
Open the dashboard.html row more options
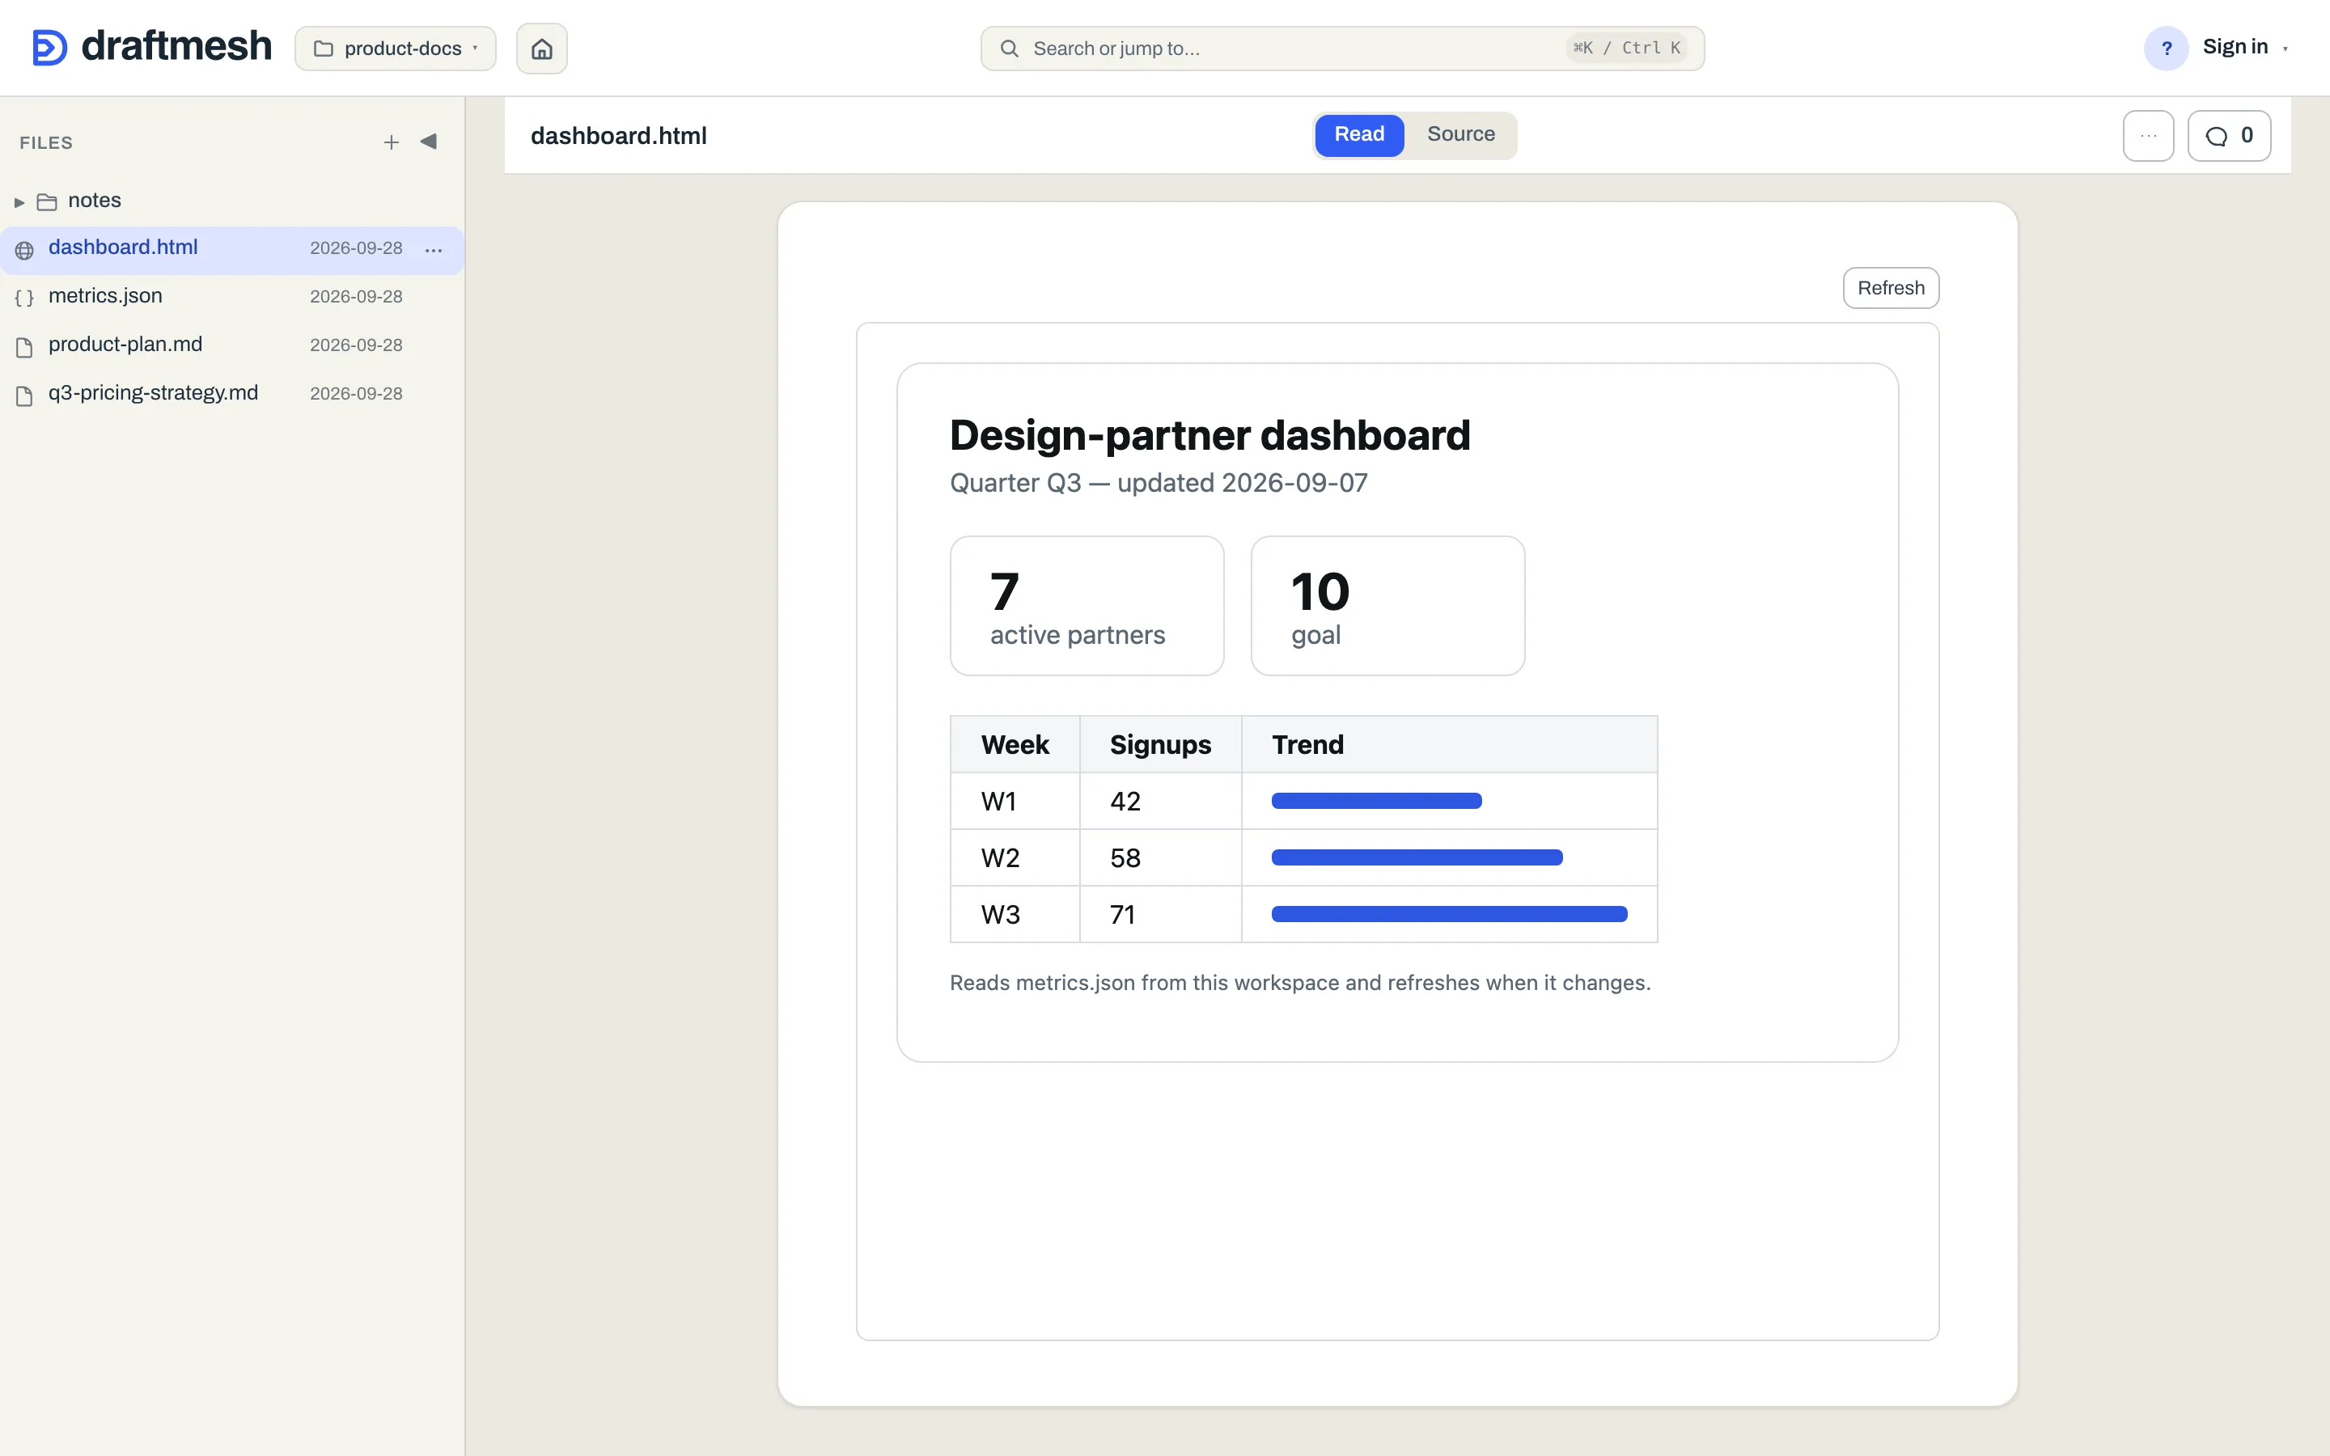[434, 251]
